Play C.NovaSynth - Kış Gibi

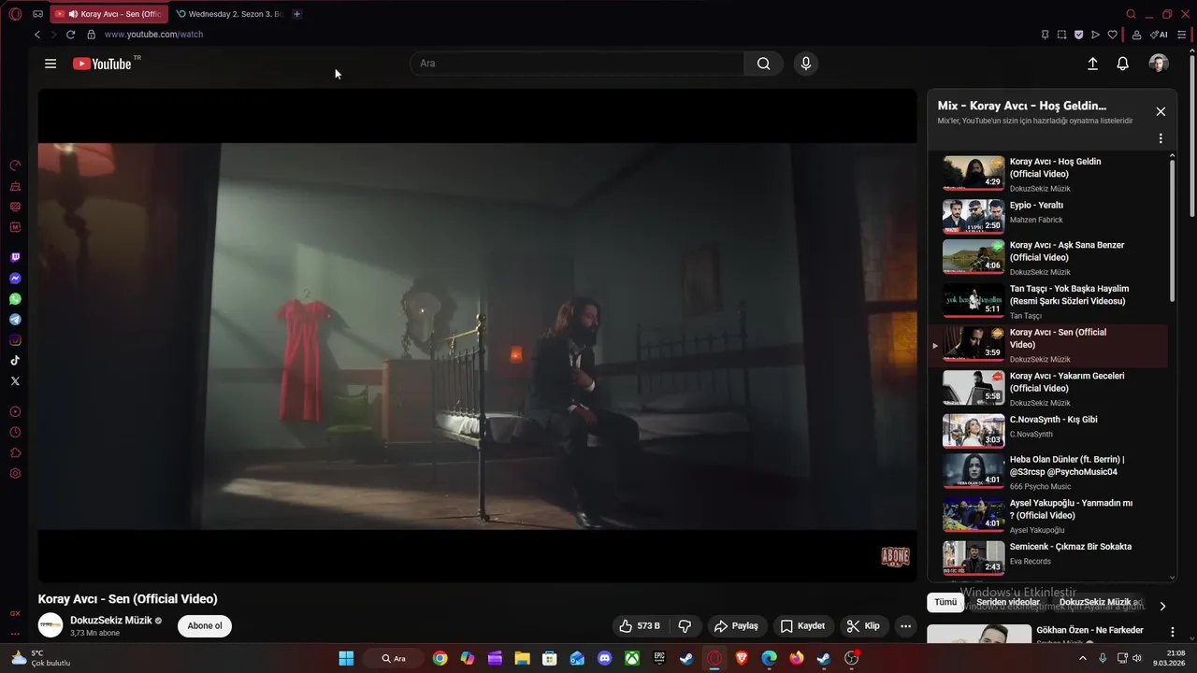[x=1047, y=431]
